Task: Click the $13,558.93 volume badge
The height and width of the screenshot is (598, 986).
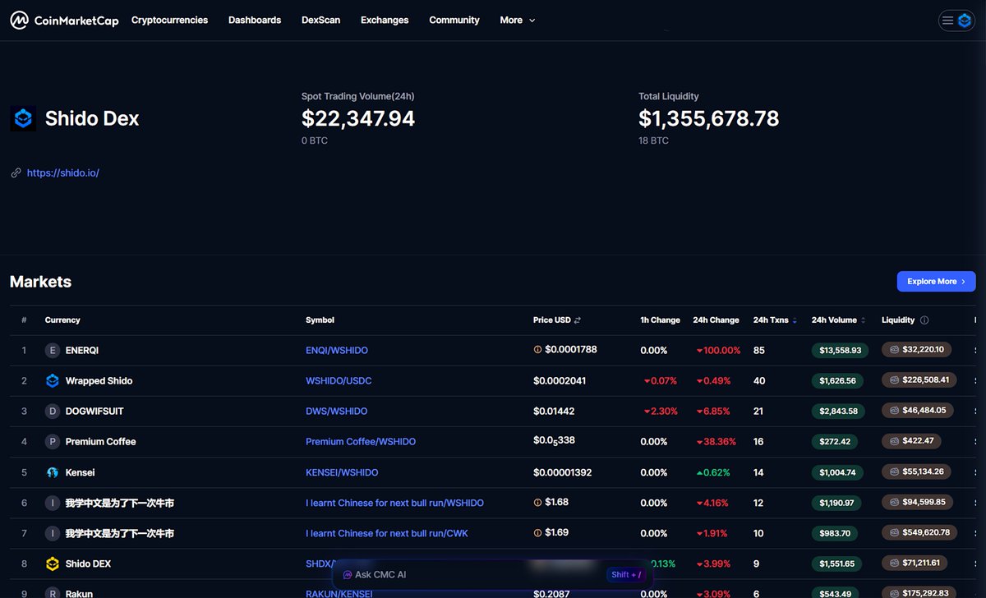Action: [838, 350]
